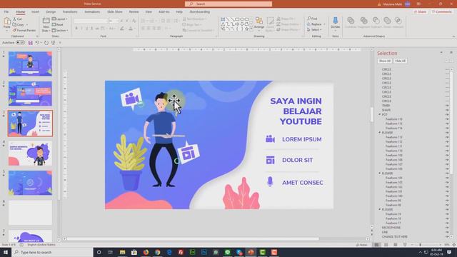This screenshot has width=457, height=257.
Task: Click the title bar Search box
Action: [228, 4]
